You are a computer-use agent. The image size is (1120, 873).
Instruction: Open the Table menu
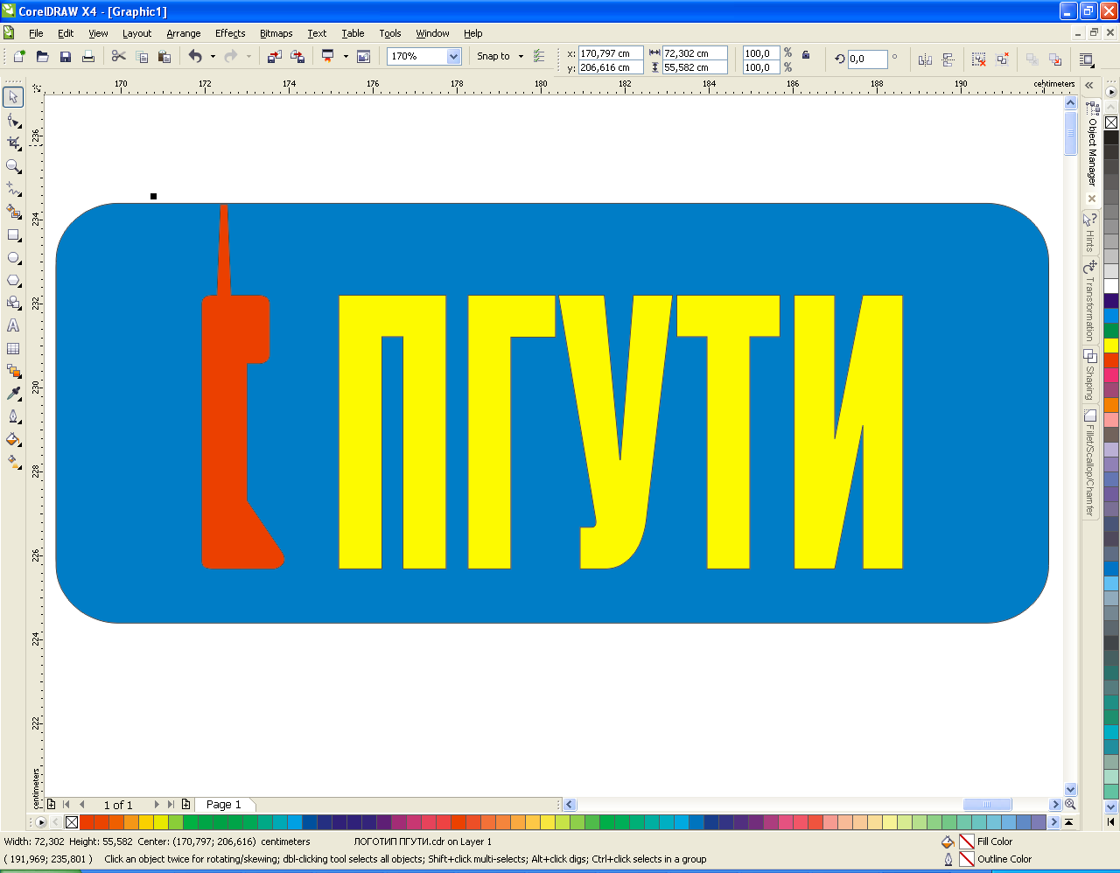(x=353, y=33)
